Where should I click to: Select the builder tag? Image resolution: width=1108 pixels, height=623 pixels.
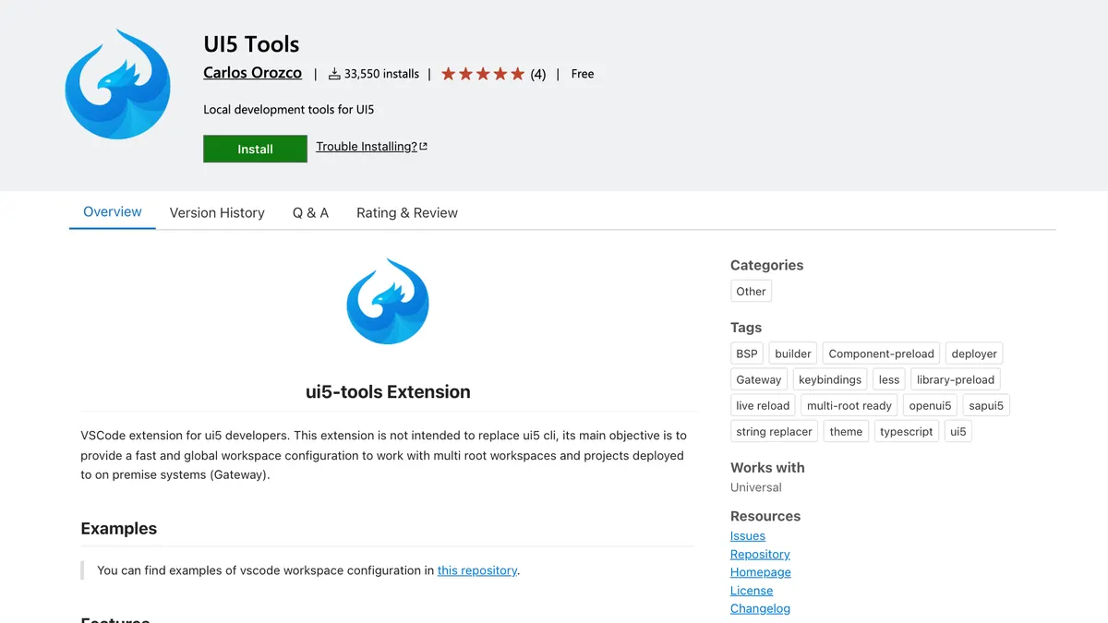[x=793, y=353]
